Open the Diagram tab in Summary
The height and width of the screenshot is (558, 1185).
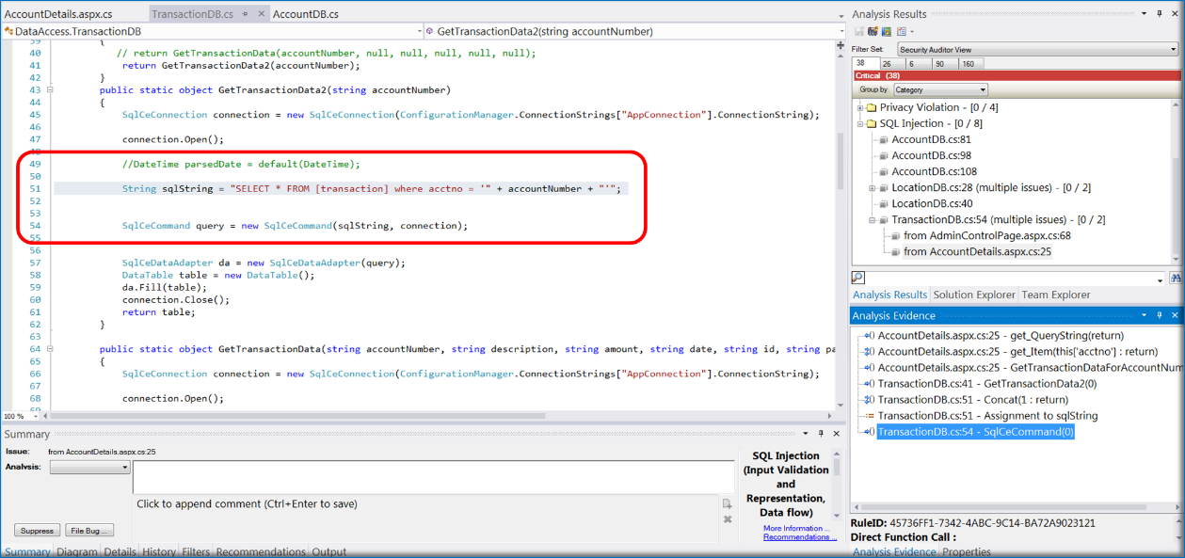76,552
